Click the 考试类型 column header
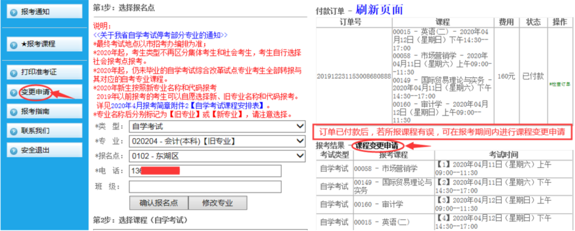Viewport: 575px width, 231px height. (335, 154)
